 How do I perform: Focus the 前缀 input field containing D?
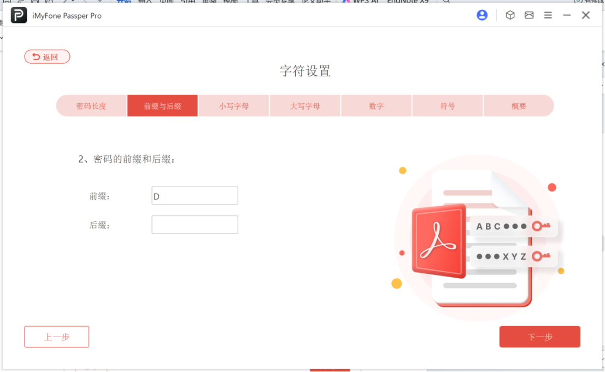[x=195, y=196]
